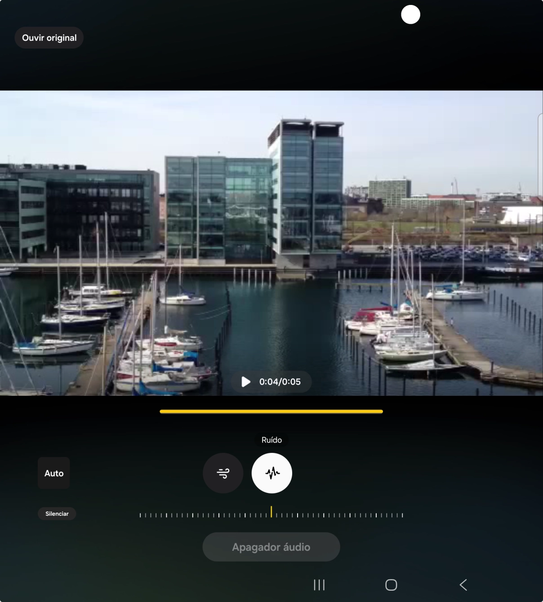
Task: Select the Ruído noise waveform icon
Action: tap(272, 473)
